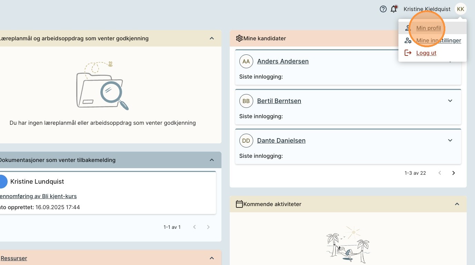The width and height of the screenshot is (475, 265).
Task: Click the Logg ut exit icon
Action: point(408,53)
